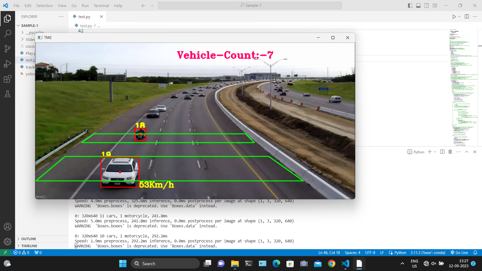Image resolution: width=482 pixels, height=271 pixels.
Task: Expand the __pycache folder
Action: click(x=22, y=32)
